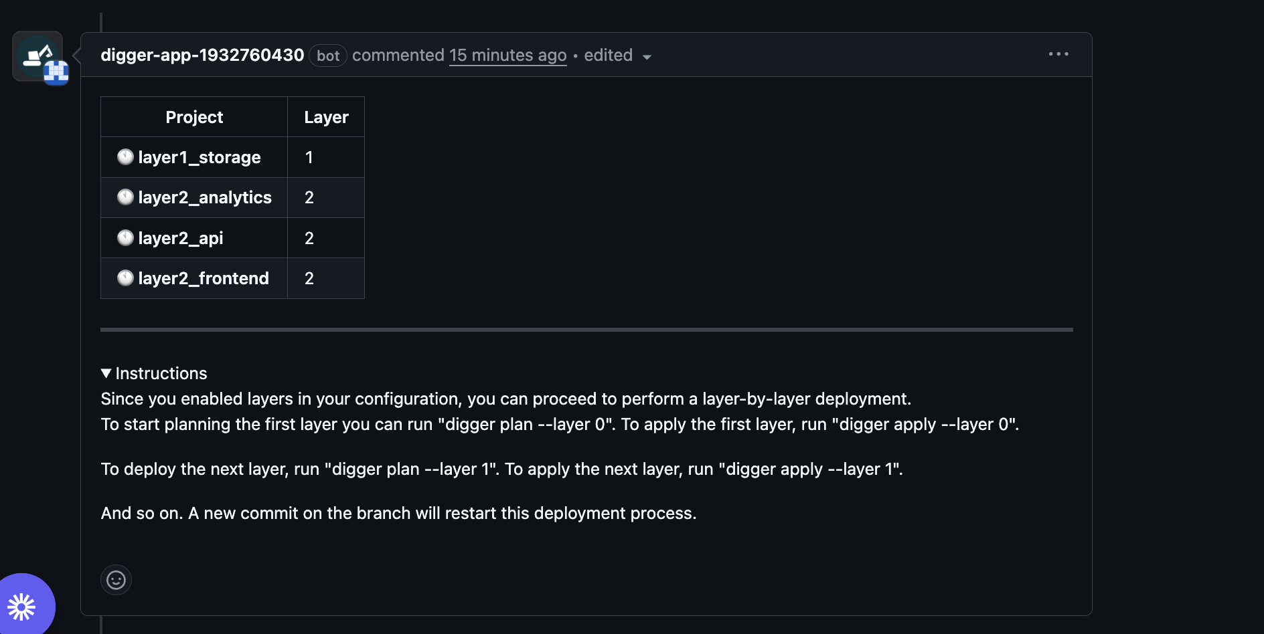Select the layer1_storage project row
The image size is (1264, 634).
pyautogui.click(x=232, y=157)
